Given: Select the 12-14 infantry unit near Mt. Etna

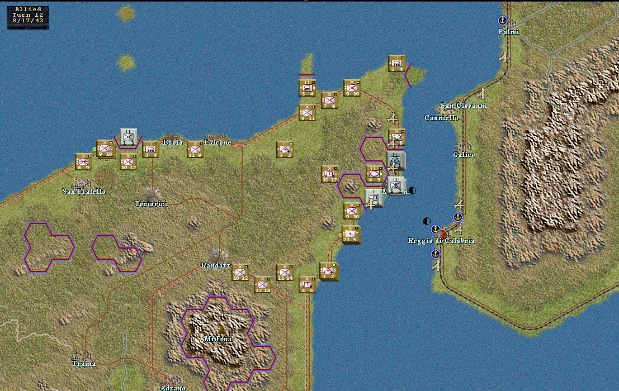Looking at the screenshot, I should (262, 284).
